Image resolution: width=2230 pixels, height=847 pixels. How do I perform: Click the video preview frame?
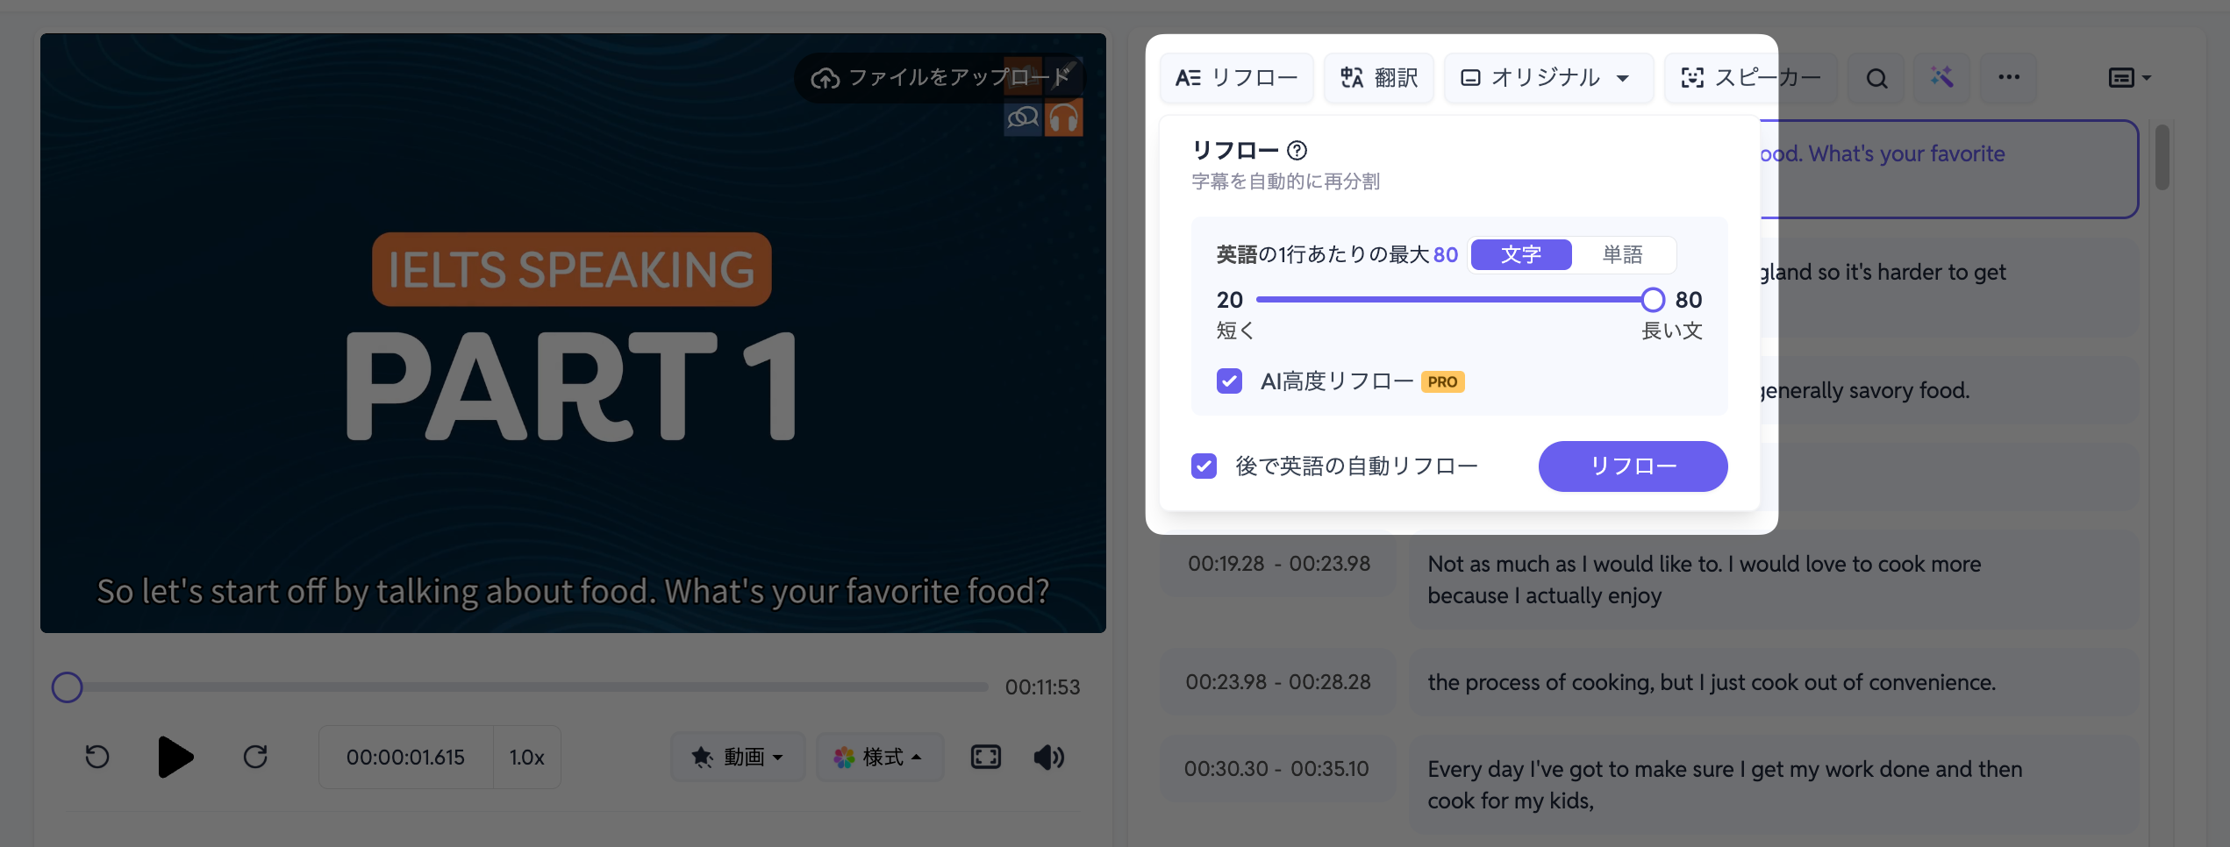click(x=573, y=333)
